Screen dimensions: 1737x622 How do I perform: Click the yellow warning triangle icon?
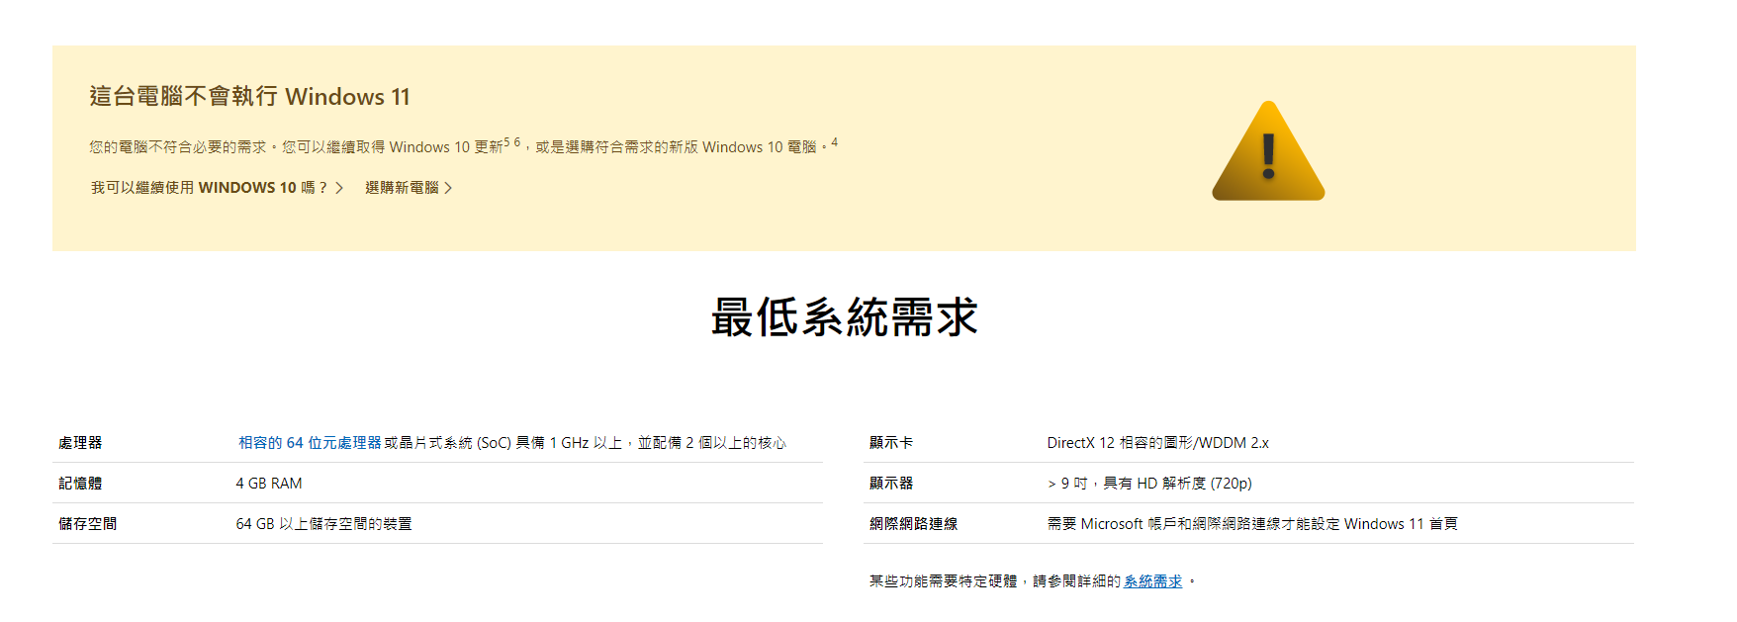click(1268, 151)
